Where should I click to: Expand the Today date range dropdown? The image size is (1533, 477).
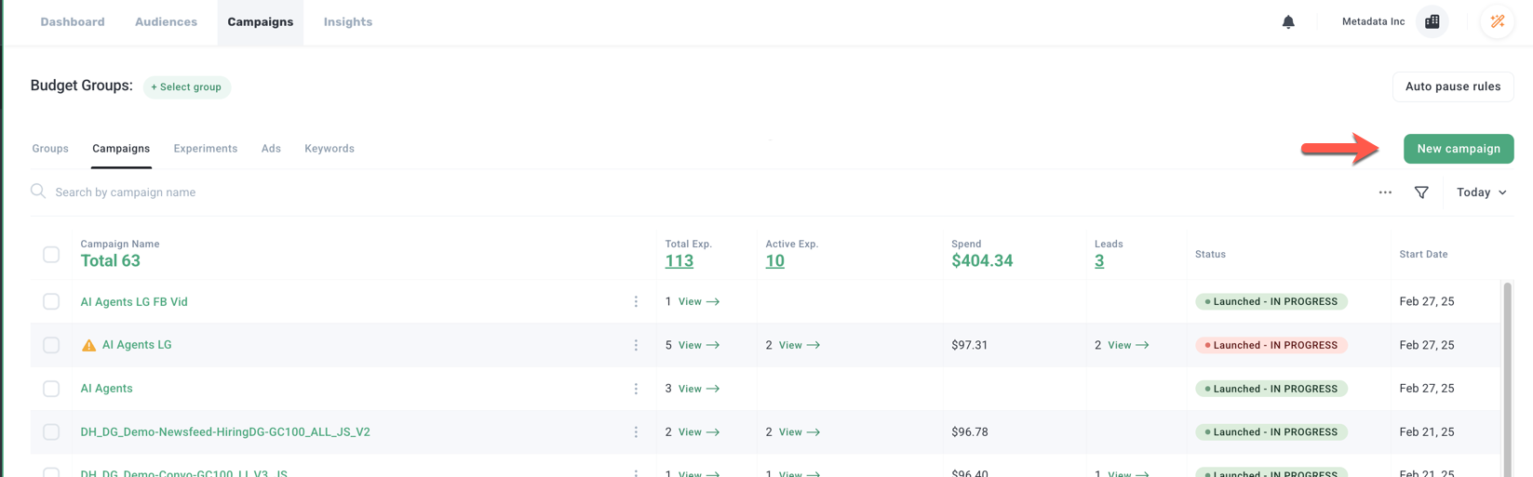[1481, 192]
